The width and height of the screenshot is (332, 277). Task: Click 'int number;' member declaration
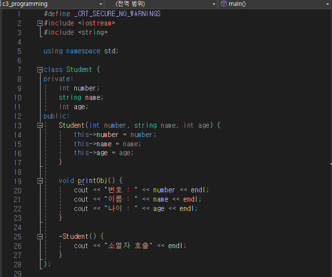point(79,88)
